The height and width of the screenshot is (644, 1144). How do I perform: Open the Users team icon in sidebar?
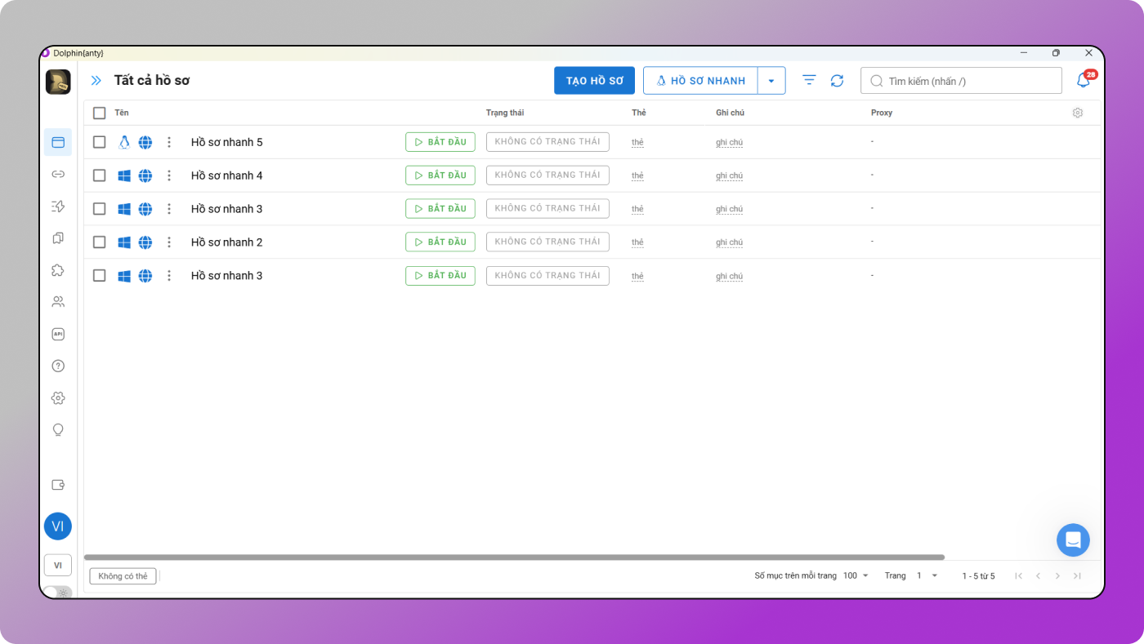(x=58, y=302)
